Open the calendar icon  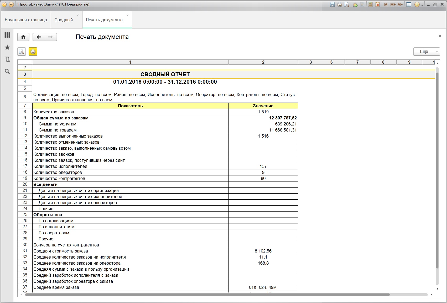pyautogui.click(x=377, y=4)
